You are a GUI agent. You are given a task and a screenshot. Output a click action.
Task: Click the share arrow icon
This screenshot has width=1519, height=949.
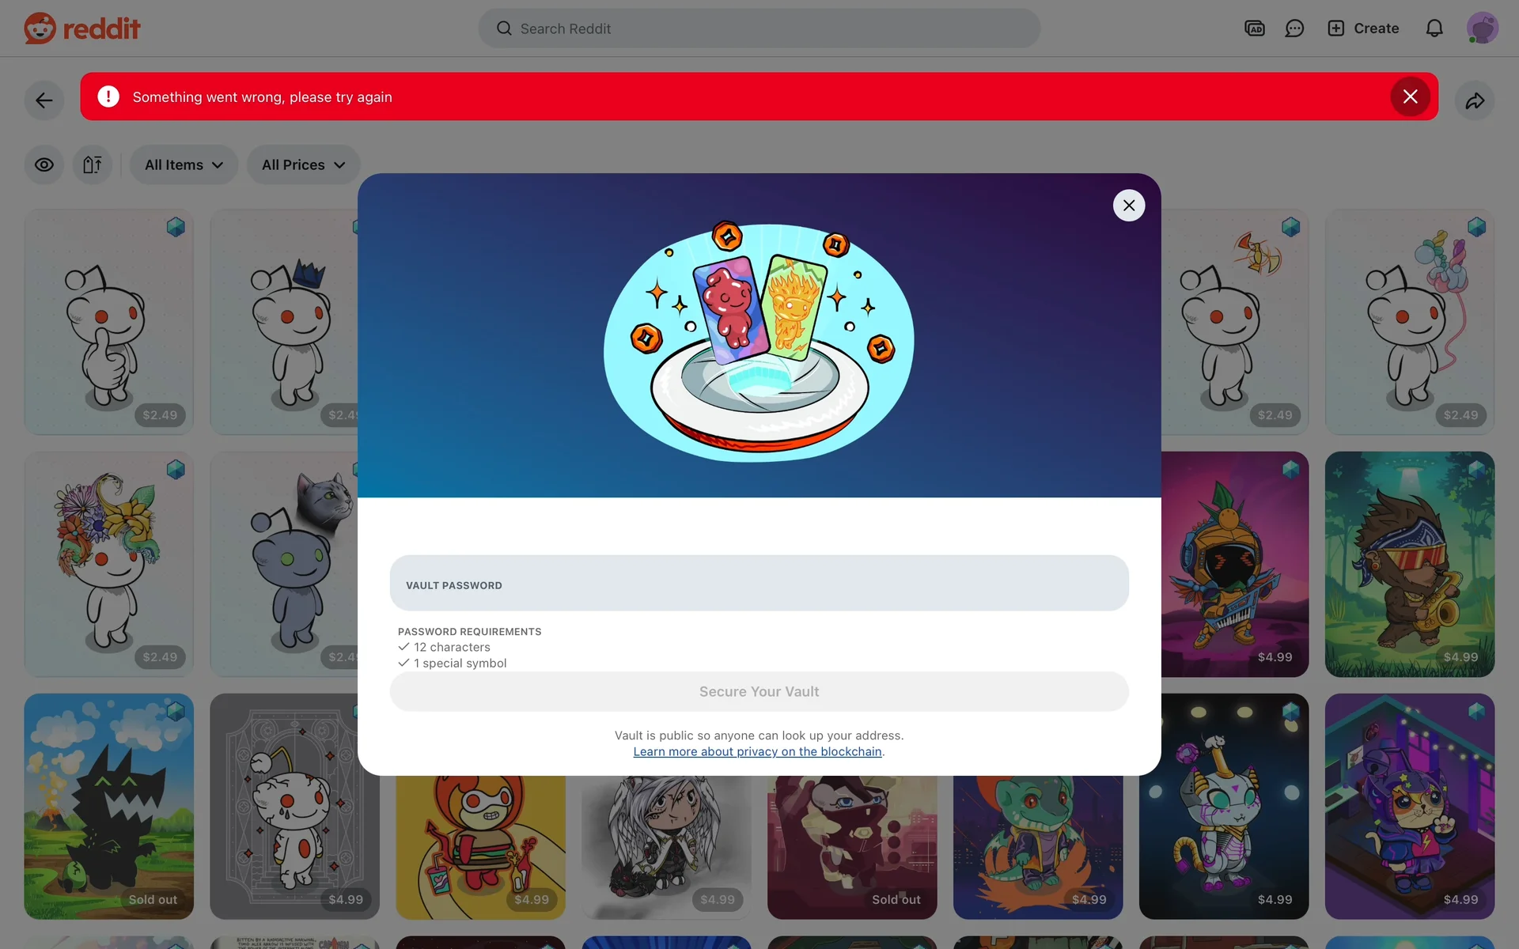pyautogui.click(x=1475, y=100)
